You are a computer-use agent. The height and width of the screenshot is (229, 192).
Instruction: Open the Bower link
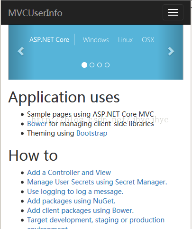pyautogui.click(x=37, y=124)
